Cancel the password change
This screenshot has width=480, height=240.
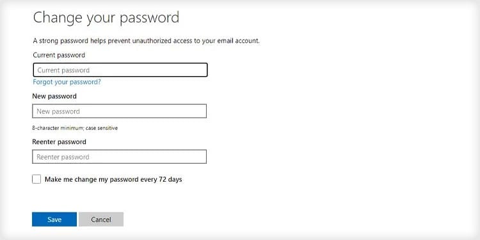101,219
